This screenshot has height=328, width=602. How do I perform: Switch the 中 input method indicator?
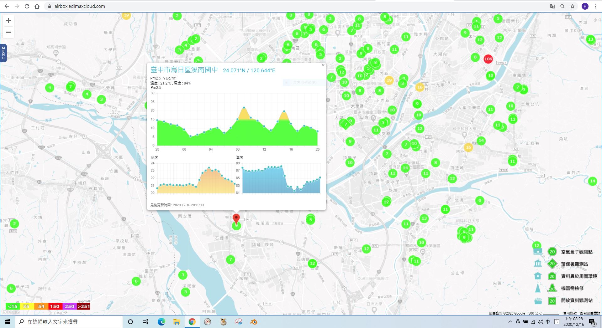(x=548, y=322)
